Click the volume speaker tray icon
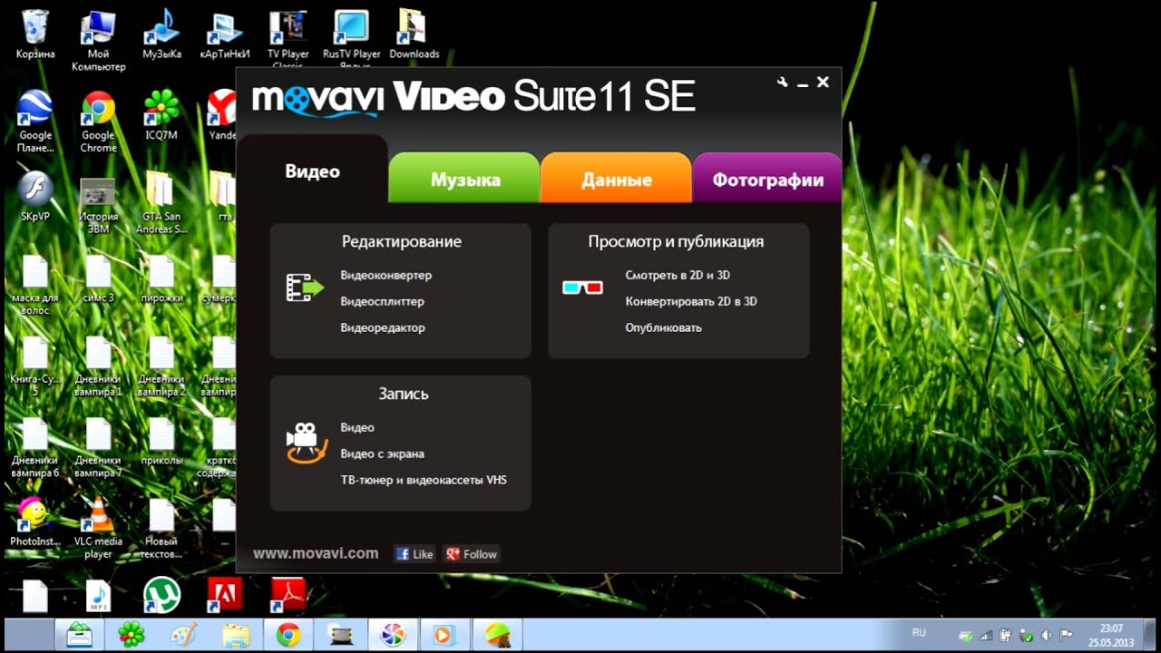The height and width of the screenshot is (653, 1161). [1046, 636]
